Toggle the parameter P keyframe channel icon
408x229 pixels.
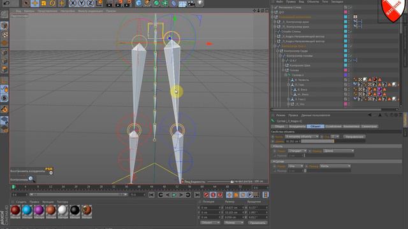click(249, 195)
